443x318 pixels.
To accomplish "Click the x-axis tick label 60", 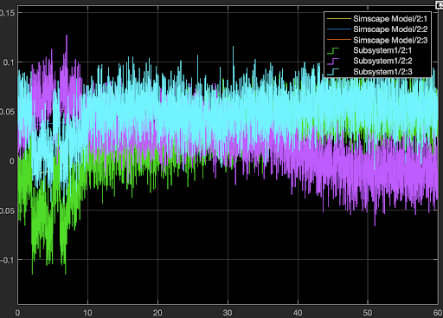I will (438, 313).
